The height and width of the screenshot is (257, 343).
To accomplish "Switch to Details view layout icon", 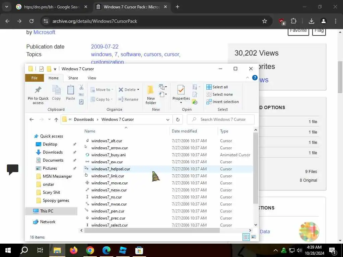I will 246,237.
